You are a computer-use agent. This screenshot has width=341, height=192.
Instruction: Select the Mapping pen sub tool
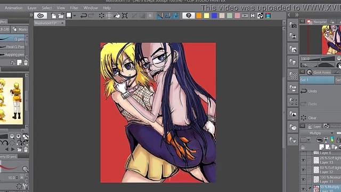[x=12, y=54]
